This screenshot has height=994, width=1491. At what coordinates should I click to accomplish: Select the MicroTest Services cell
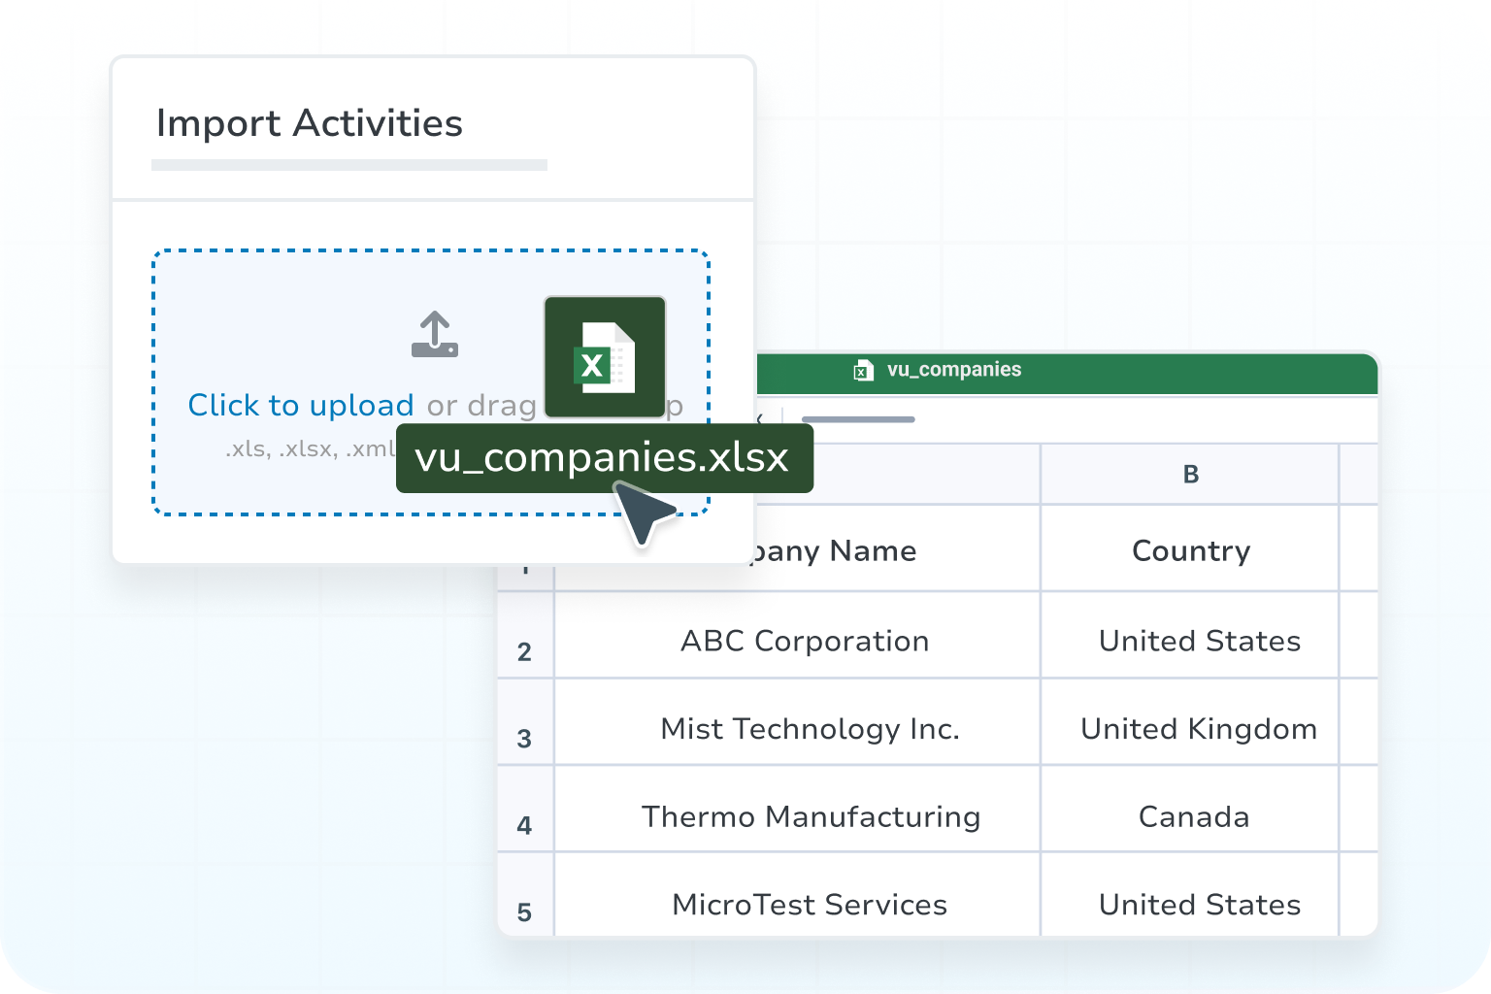point(809,905)
